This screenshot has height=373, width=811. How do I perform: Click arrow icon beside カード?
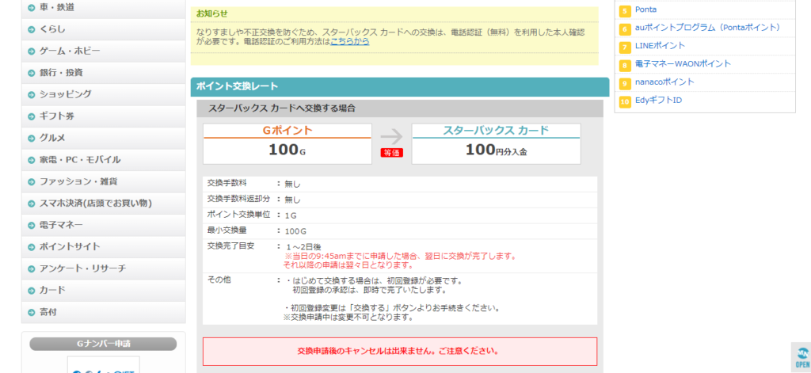tap(32, 291)
